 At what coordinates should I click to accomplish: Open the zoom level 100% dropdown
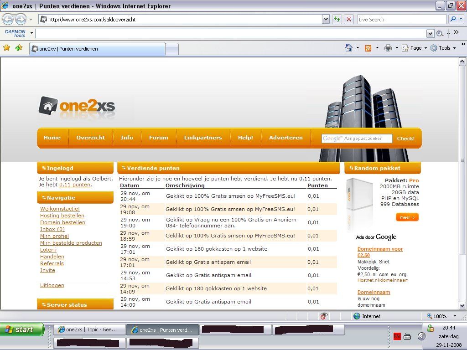[x=455, y=316]
